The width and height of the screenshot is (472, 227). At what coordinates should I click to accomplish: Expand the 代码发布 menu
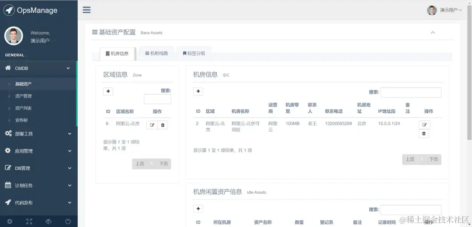tap(38, 203)
